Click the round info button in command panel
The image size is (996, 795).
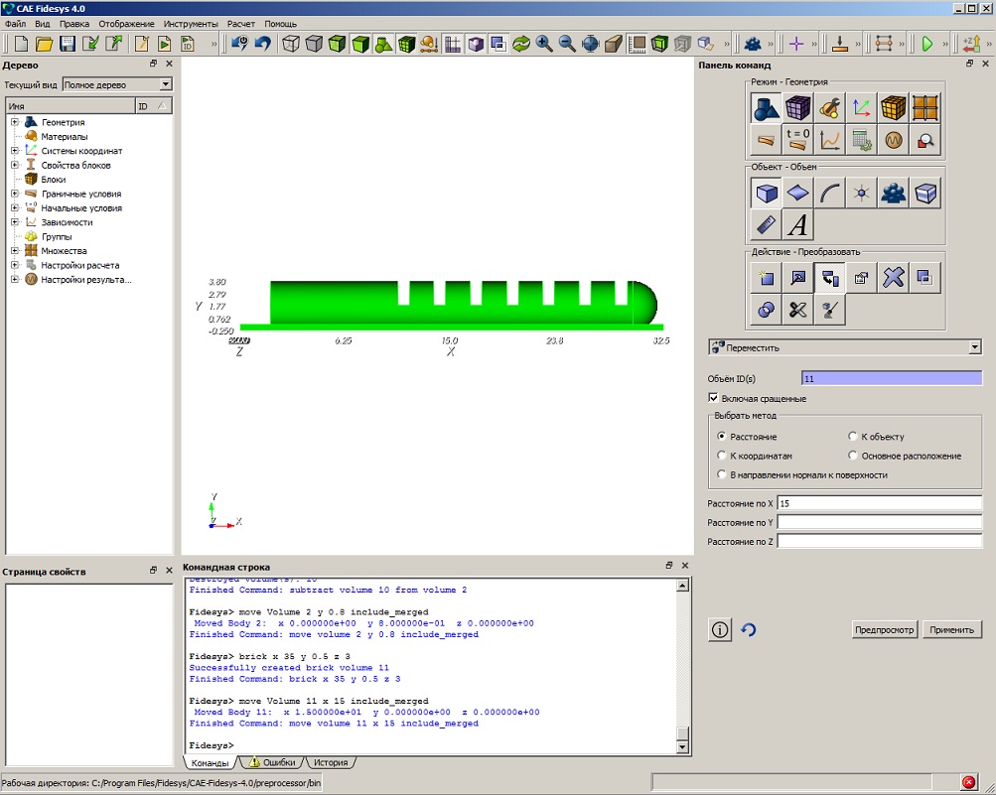pyautogui.click(x=720, y=630)
